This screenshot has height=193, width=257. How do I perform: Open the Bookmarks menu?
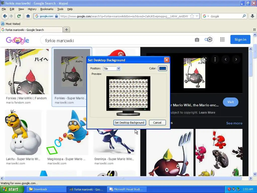47,9
